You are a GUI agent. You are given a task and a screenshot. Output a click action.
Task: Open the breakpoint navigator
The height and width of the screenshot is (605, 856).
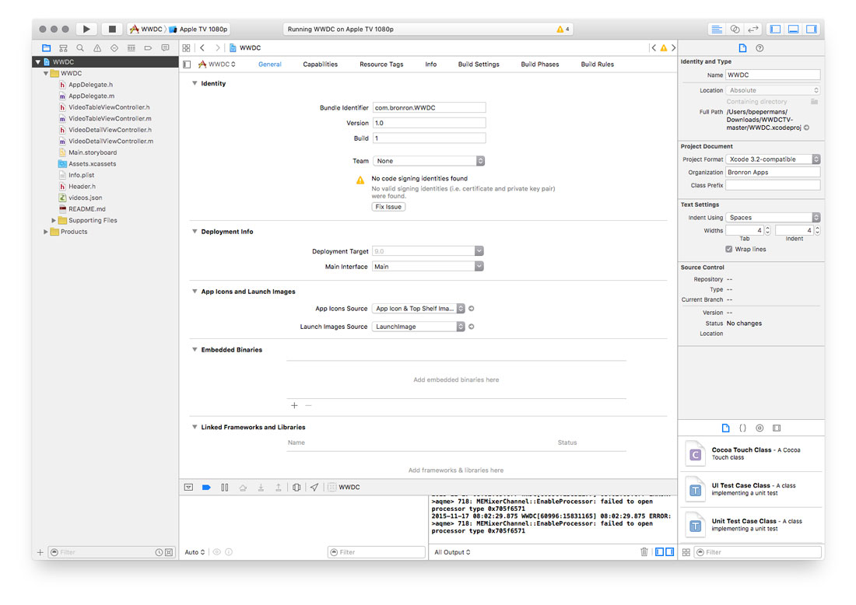[x=148, y=48]
